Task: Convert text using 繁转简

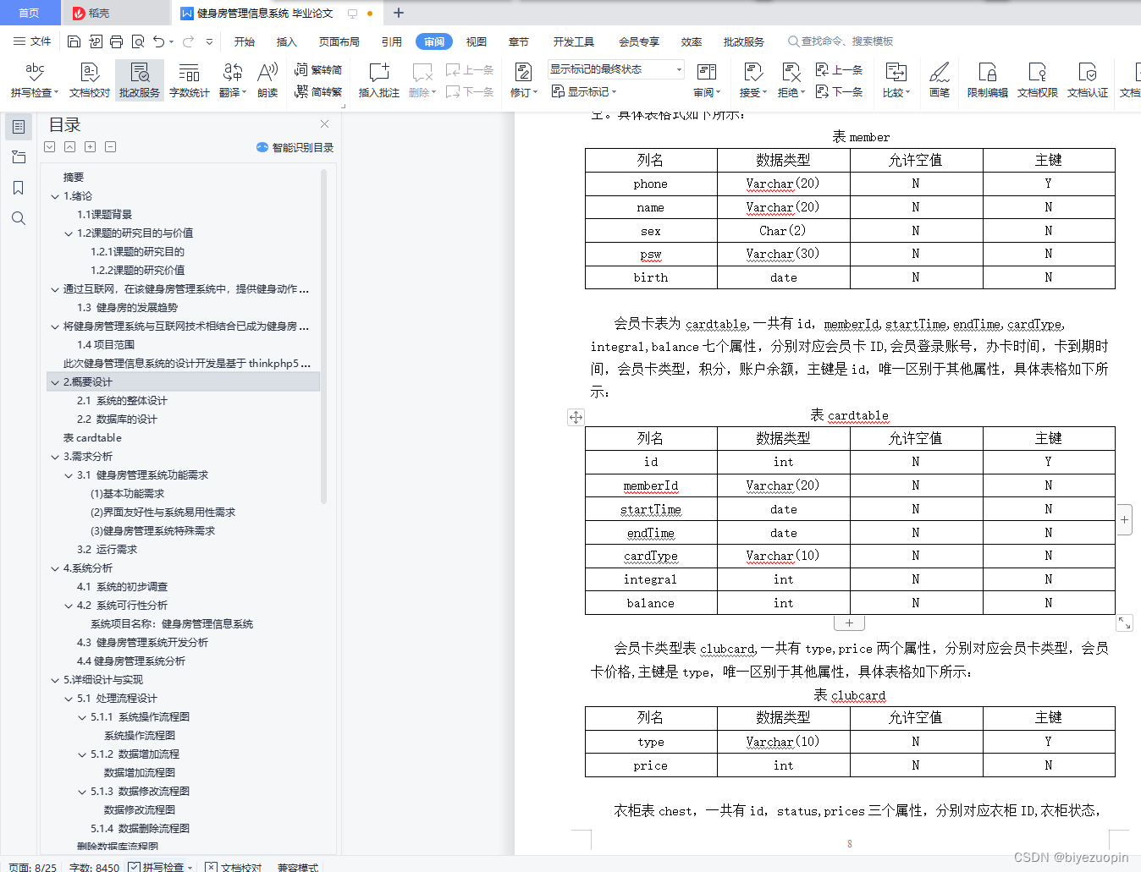Action: tap(318, 70)
